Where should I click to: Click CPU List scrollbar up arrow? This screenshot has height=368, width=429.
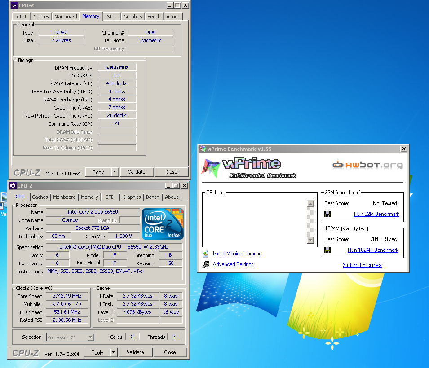pos(310,204)
